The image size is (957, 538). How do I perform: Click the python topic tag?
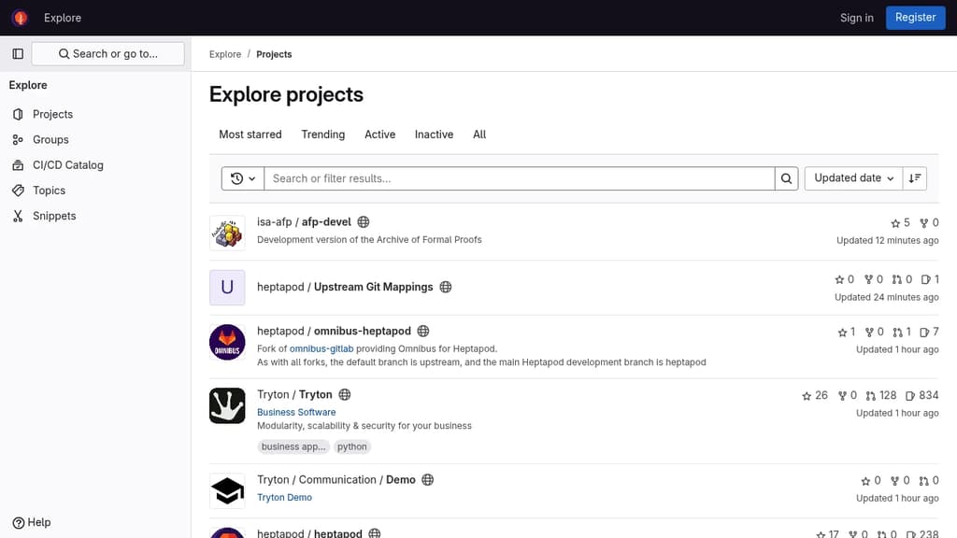coord(352,446)
